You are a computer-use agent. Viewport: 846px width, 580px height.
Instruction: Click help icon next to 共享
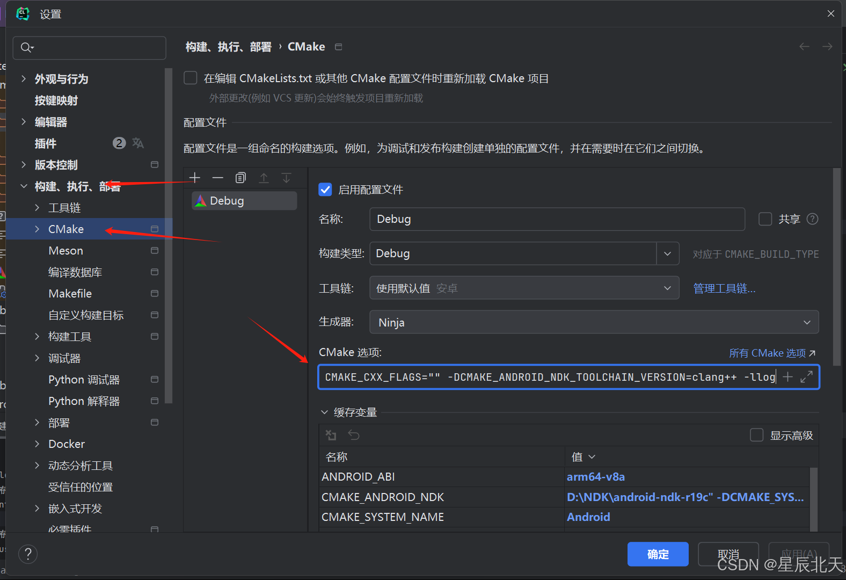click(x=813, y=219)
